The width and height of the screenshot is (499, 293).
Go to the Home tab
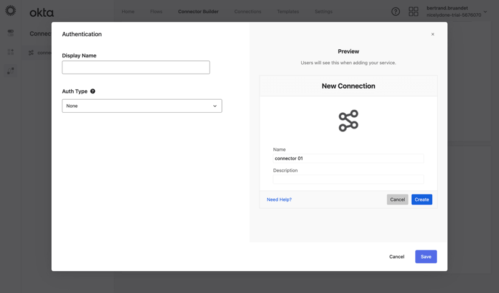pos(128,11)
